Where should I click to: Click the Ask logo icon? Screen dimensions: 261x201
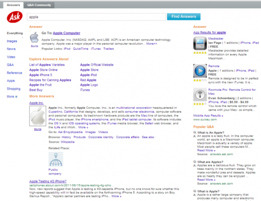[x=13, y=17]
